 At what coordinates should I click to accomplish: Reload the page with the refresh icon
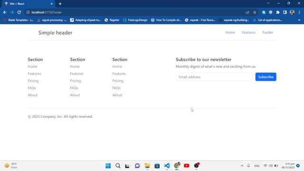(x=19, y=12)
